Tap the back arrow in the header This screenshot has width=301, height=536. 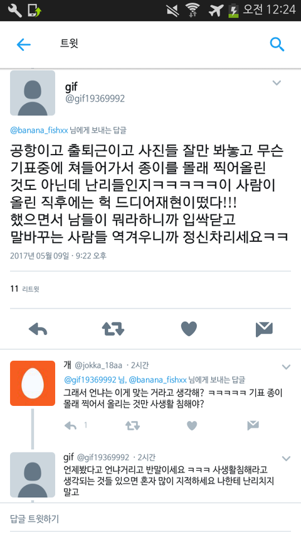[24, 45]
